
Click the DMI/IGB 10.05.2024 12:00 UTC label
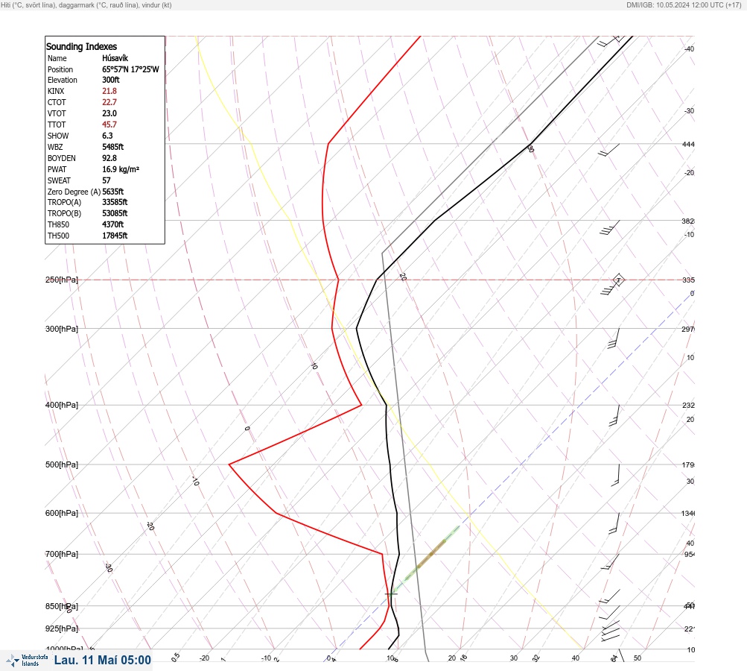[x=684, y=5]
